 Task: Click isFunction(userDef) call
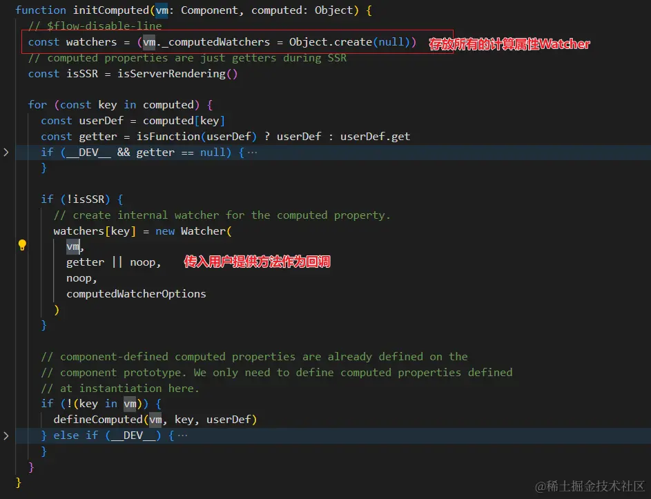click(197, 137)
